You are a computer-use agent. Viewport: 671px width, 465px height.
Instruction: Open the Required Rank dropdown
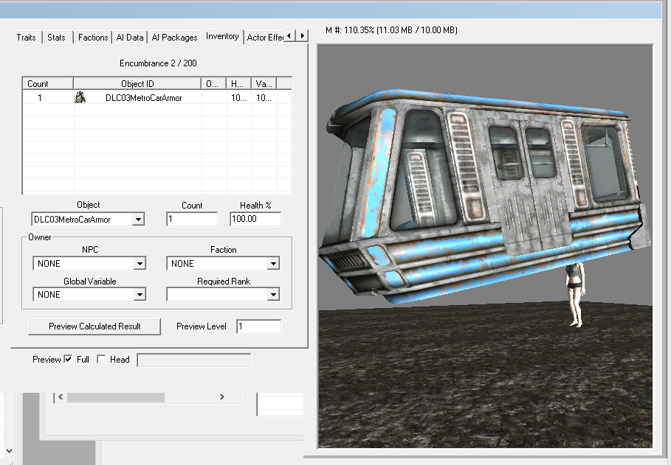[273, 294]
